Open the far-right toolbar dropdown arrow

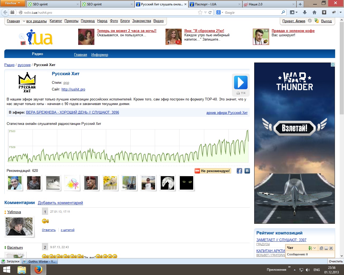[x=341, y=12]
